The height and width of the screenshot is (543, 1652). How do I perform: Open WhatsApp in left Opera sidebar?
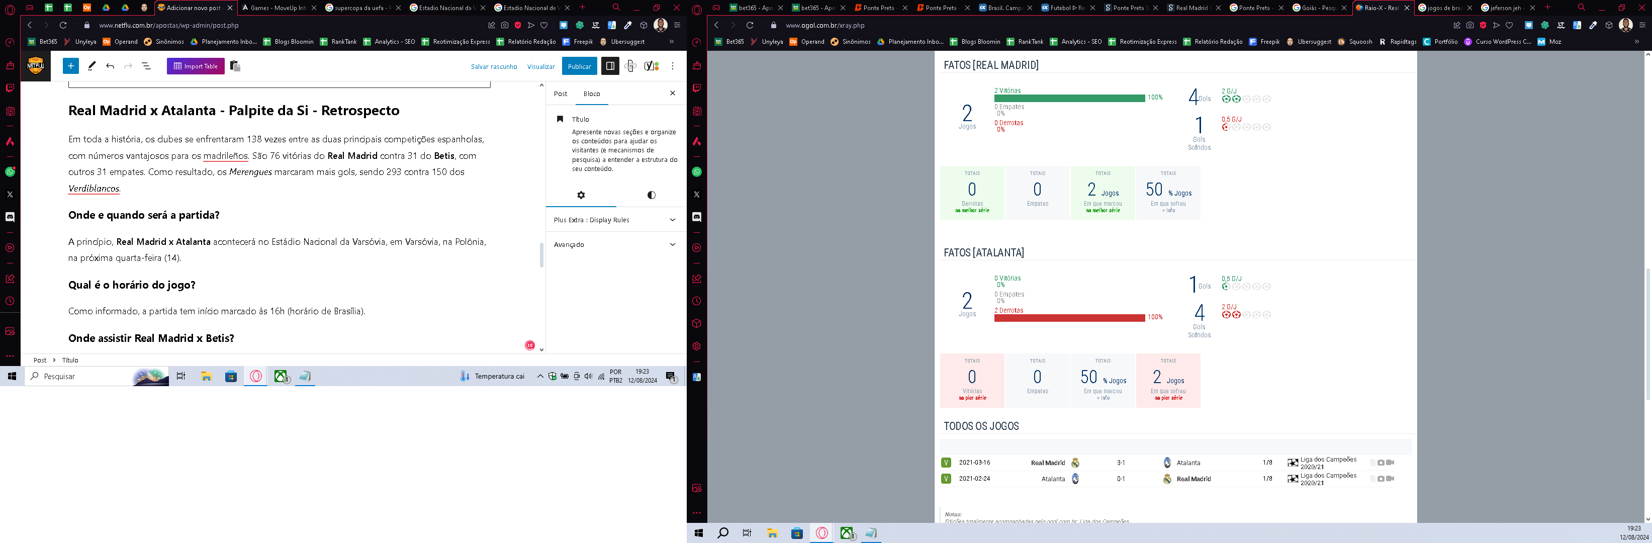(10, 172)
